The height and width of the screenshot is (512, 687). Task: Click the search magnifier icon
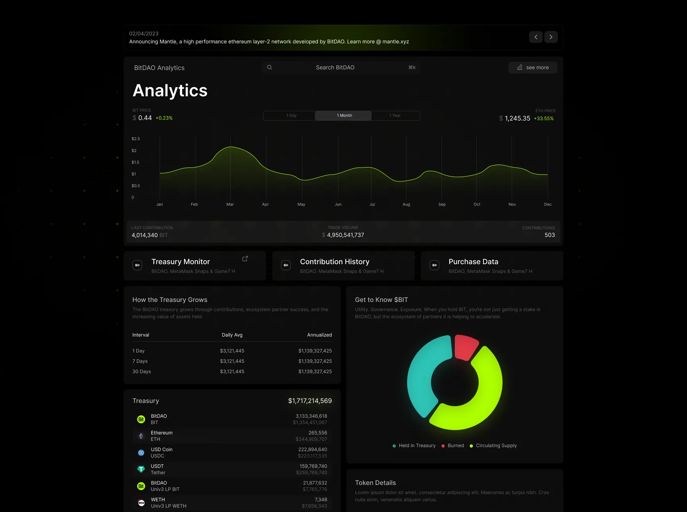(x=270, y=67)
